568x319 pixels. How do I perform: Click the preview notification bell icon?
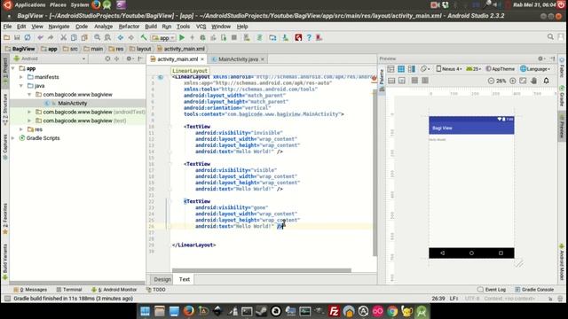(x=546, y=81)
